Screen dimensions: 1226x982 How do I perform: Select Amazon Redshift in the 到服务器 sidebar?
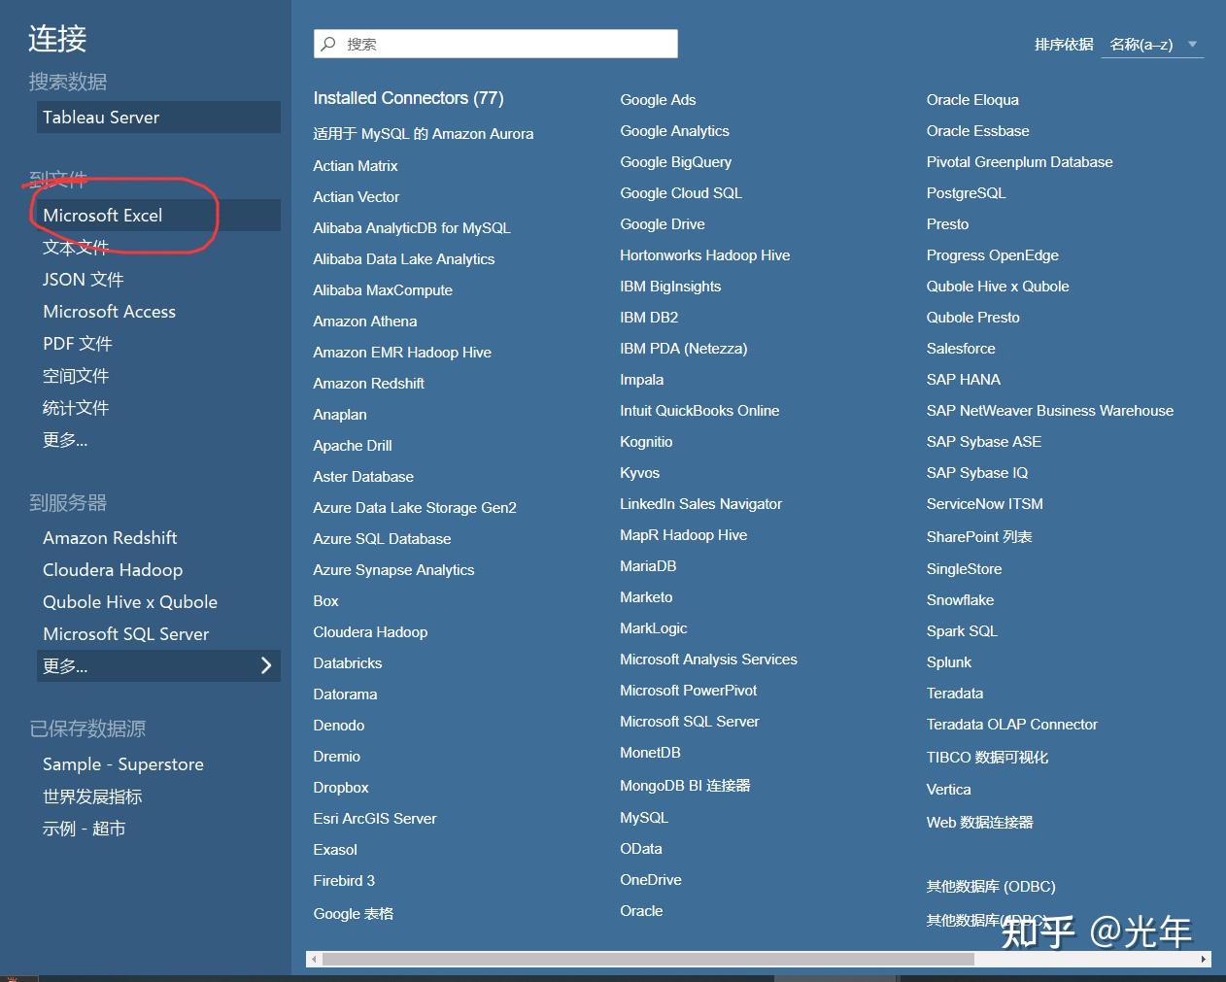coord(110,538)
